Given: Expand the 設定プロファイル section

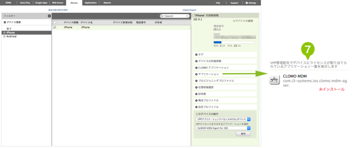Looking at the screenshot, I should [225, 107].
